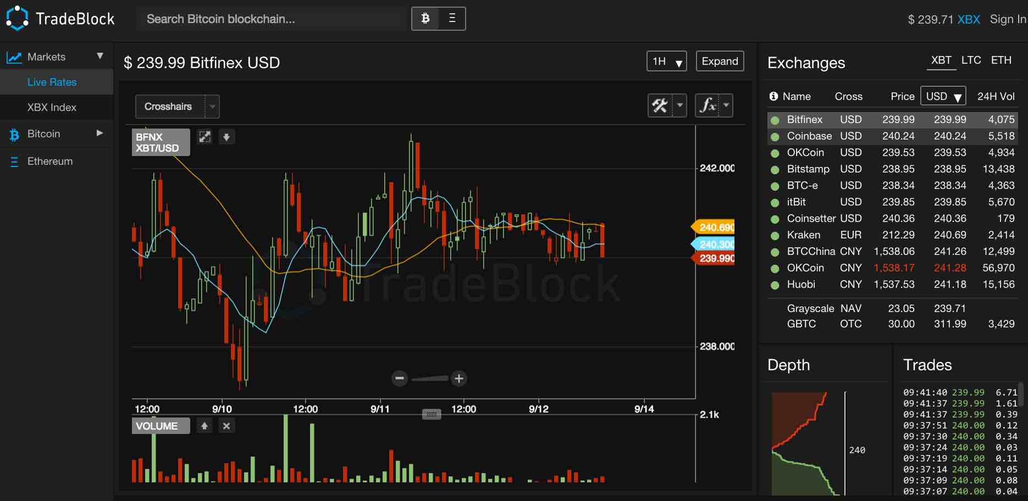
Task: Click the Markets chart icon
Action: coord(14,57)
